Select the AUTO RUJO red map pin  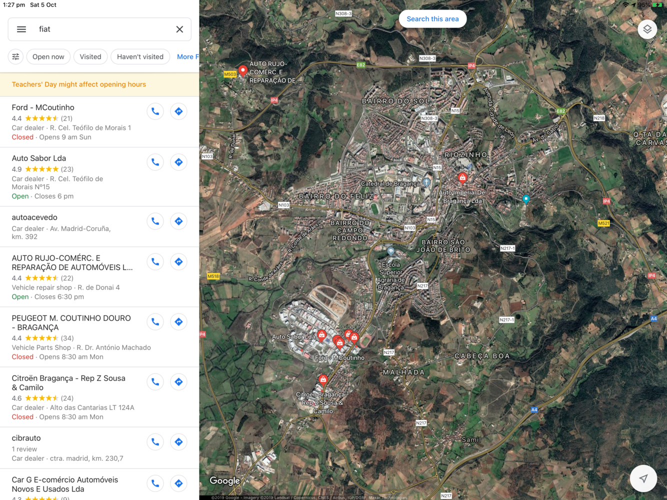coord(242,70)
